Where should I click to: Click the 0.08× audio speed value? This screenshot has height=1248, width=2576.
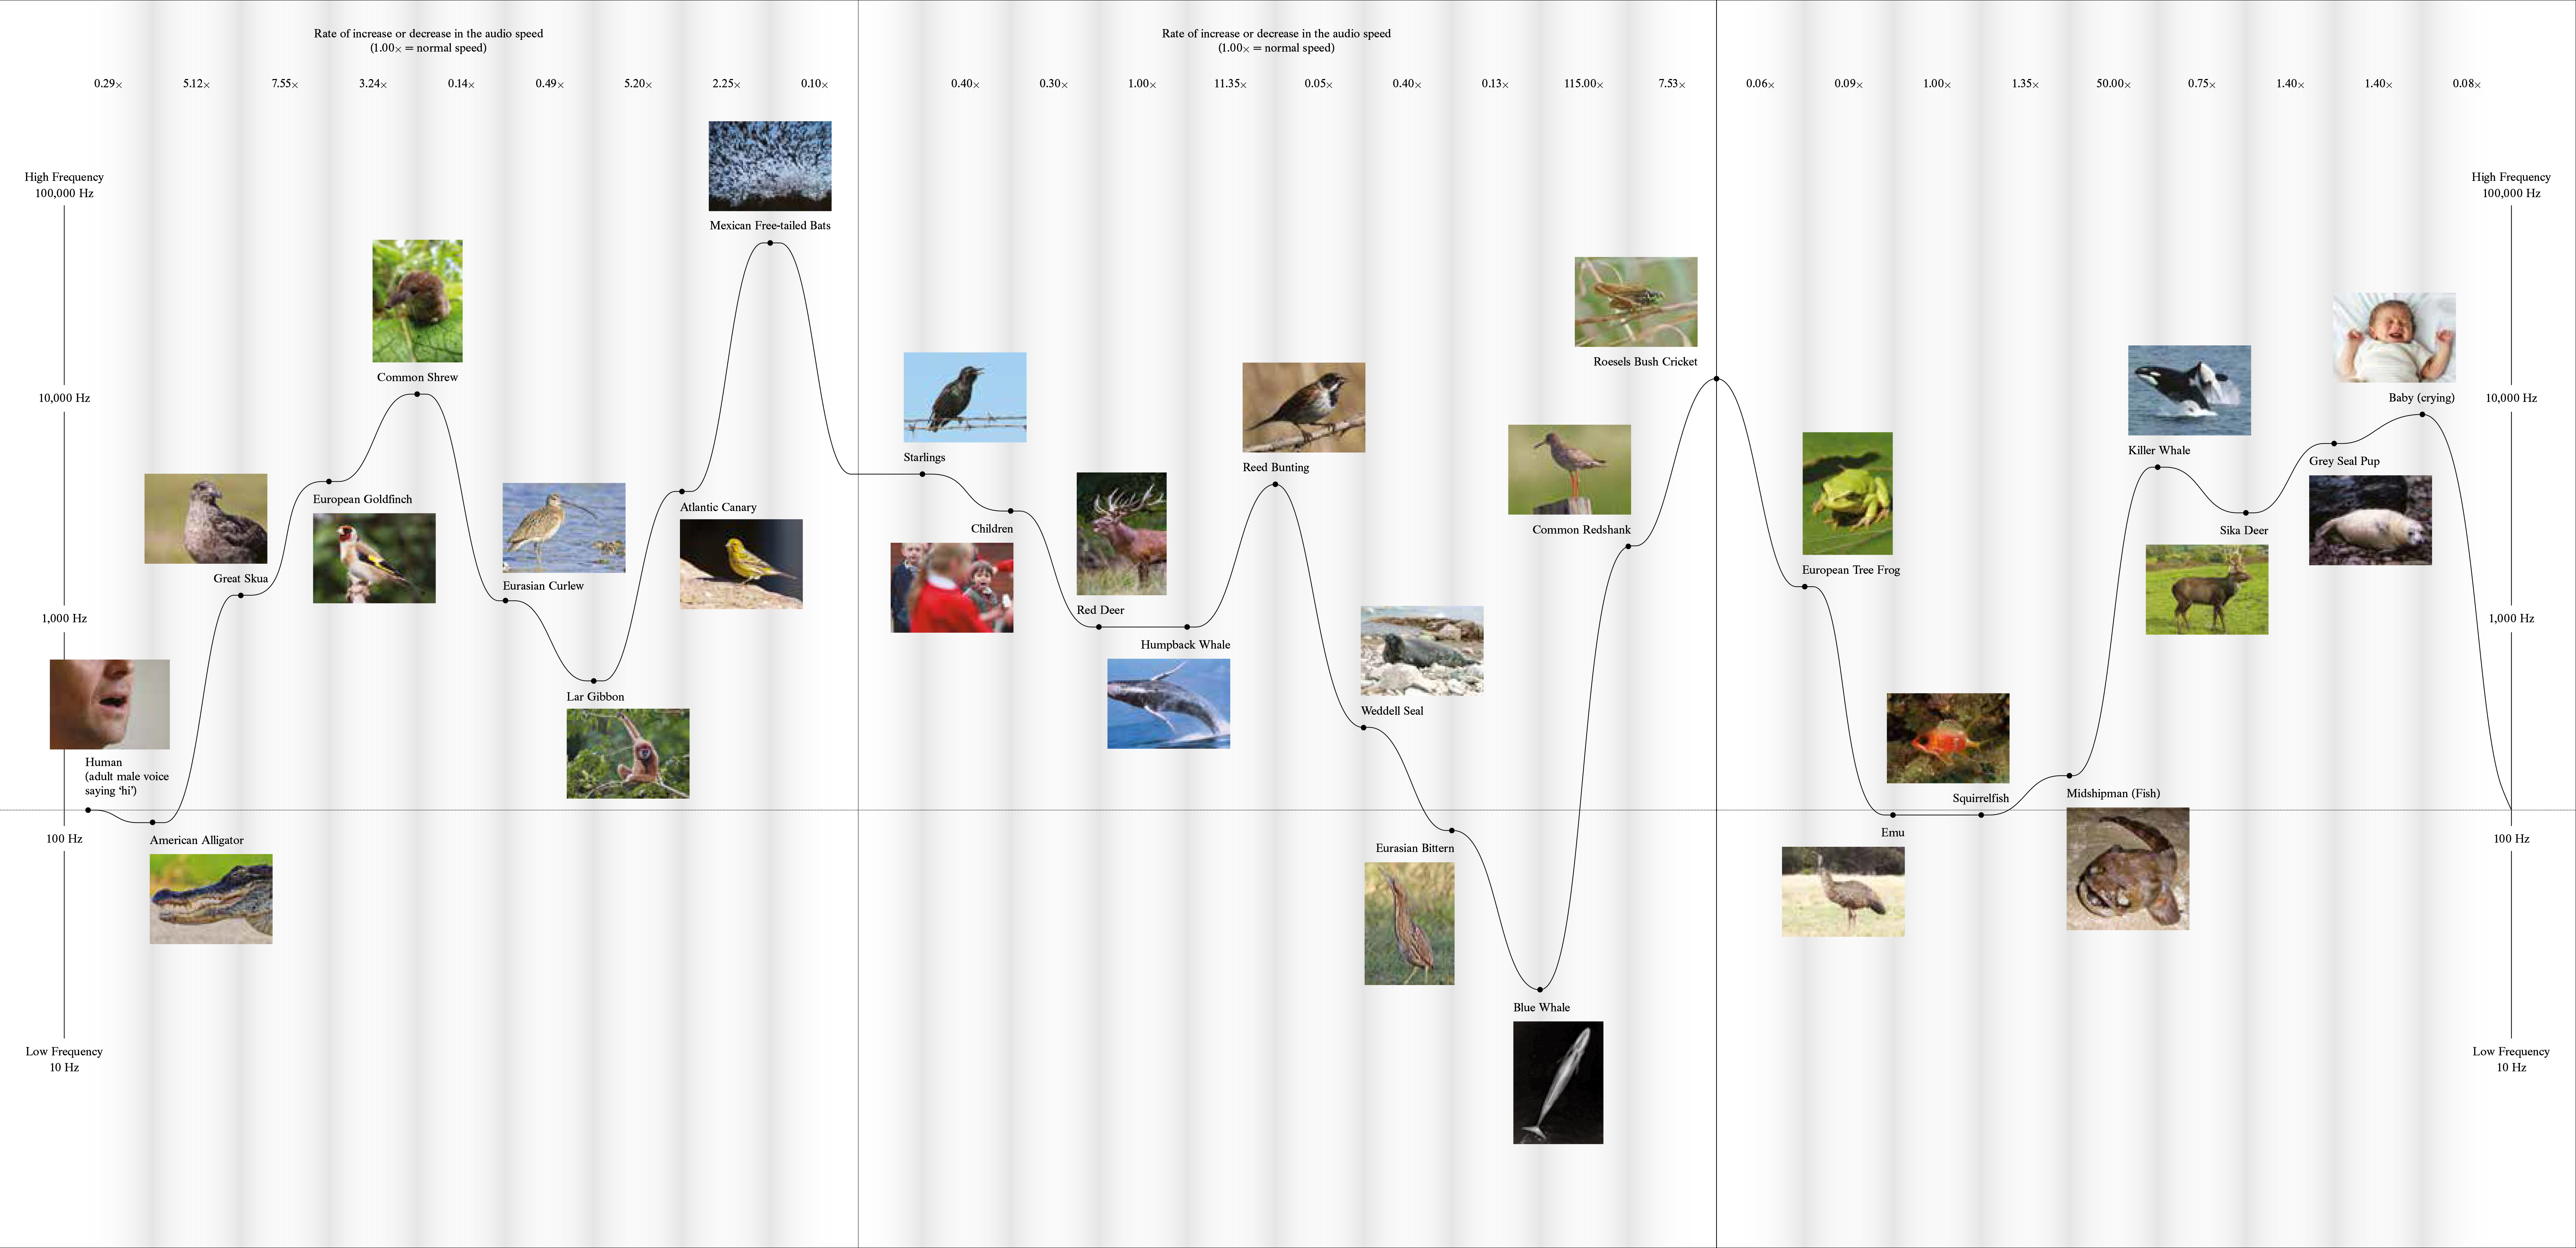pos(2467,84)
